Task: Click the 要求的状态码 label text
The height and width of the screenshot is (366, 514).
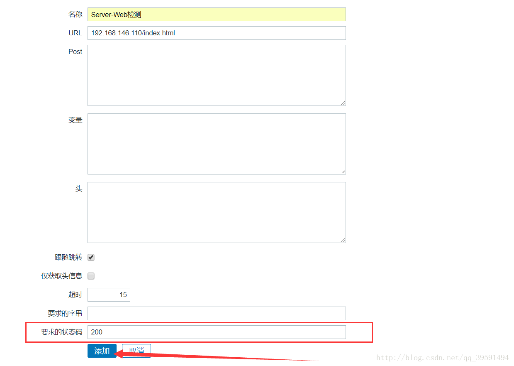Action: [x=61, y=332]
